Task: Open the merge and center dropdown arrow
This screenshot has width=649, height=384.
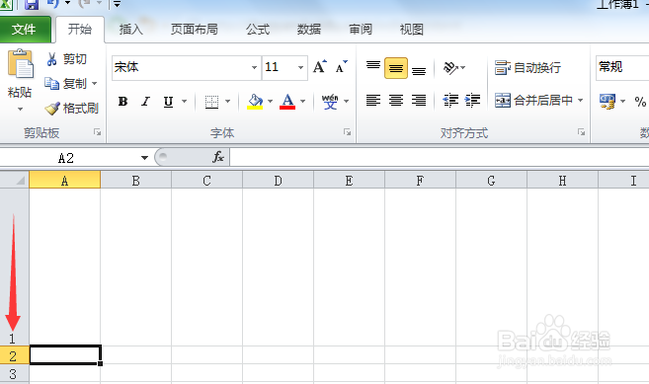Action: pyautogui.click(x=580, y=100)
